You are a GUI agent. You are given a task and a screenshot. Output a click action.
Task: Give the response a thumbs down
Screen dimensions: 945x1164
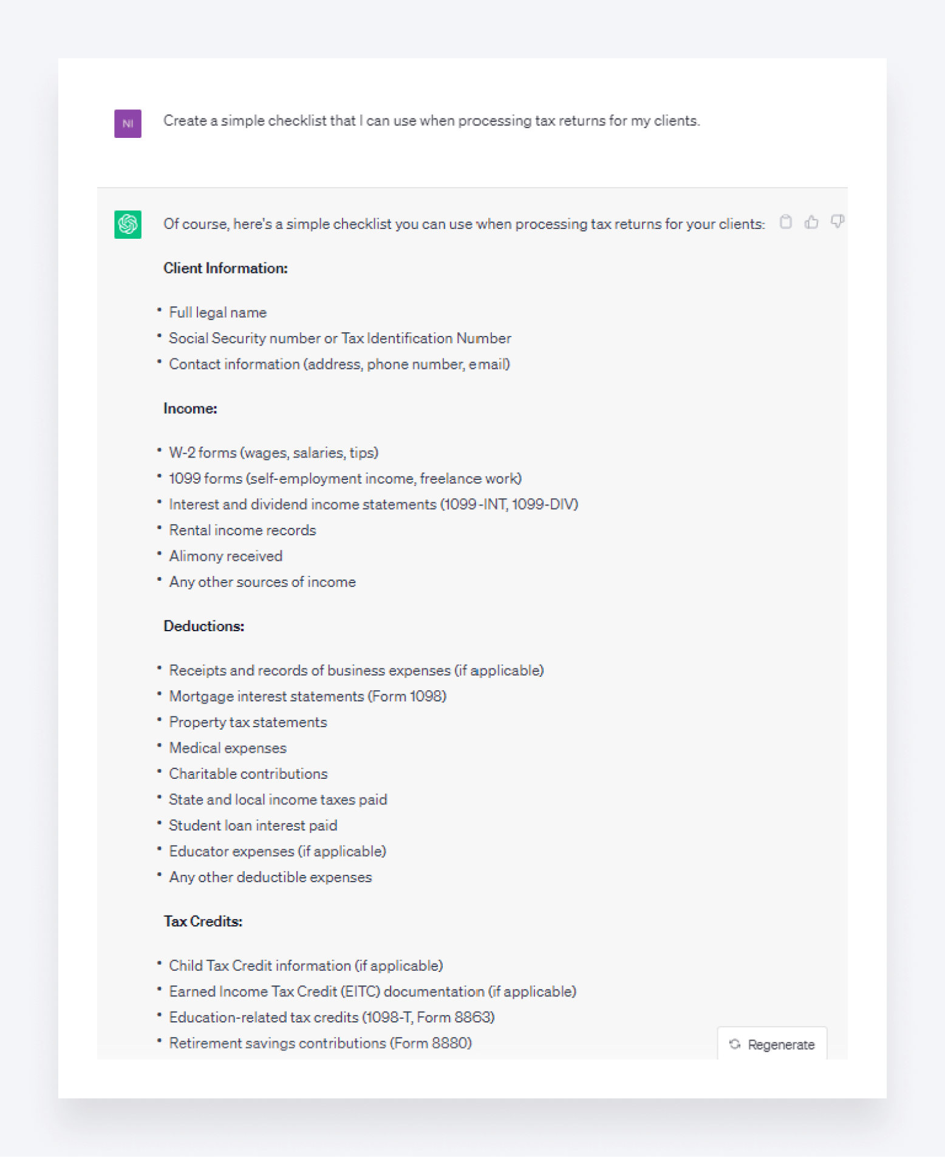(x=838, y=222)
